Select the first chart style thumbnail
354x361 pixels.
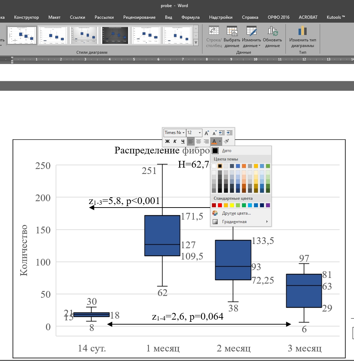(22, 35)
